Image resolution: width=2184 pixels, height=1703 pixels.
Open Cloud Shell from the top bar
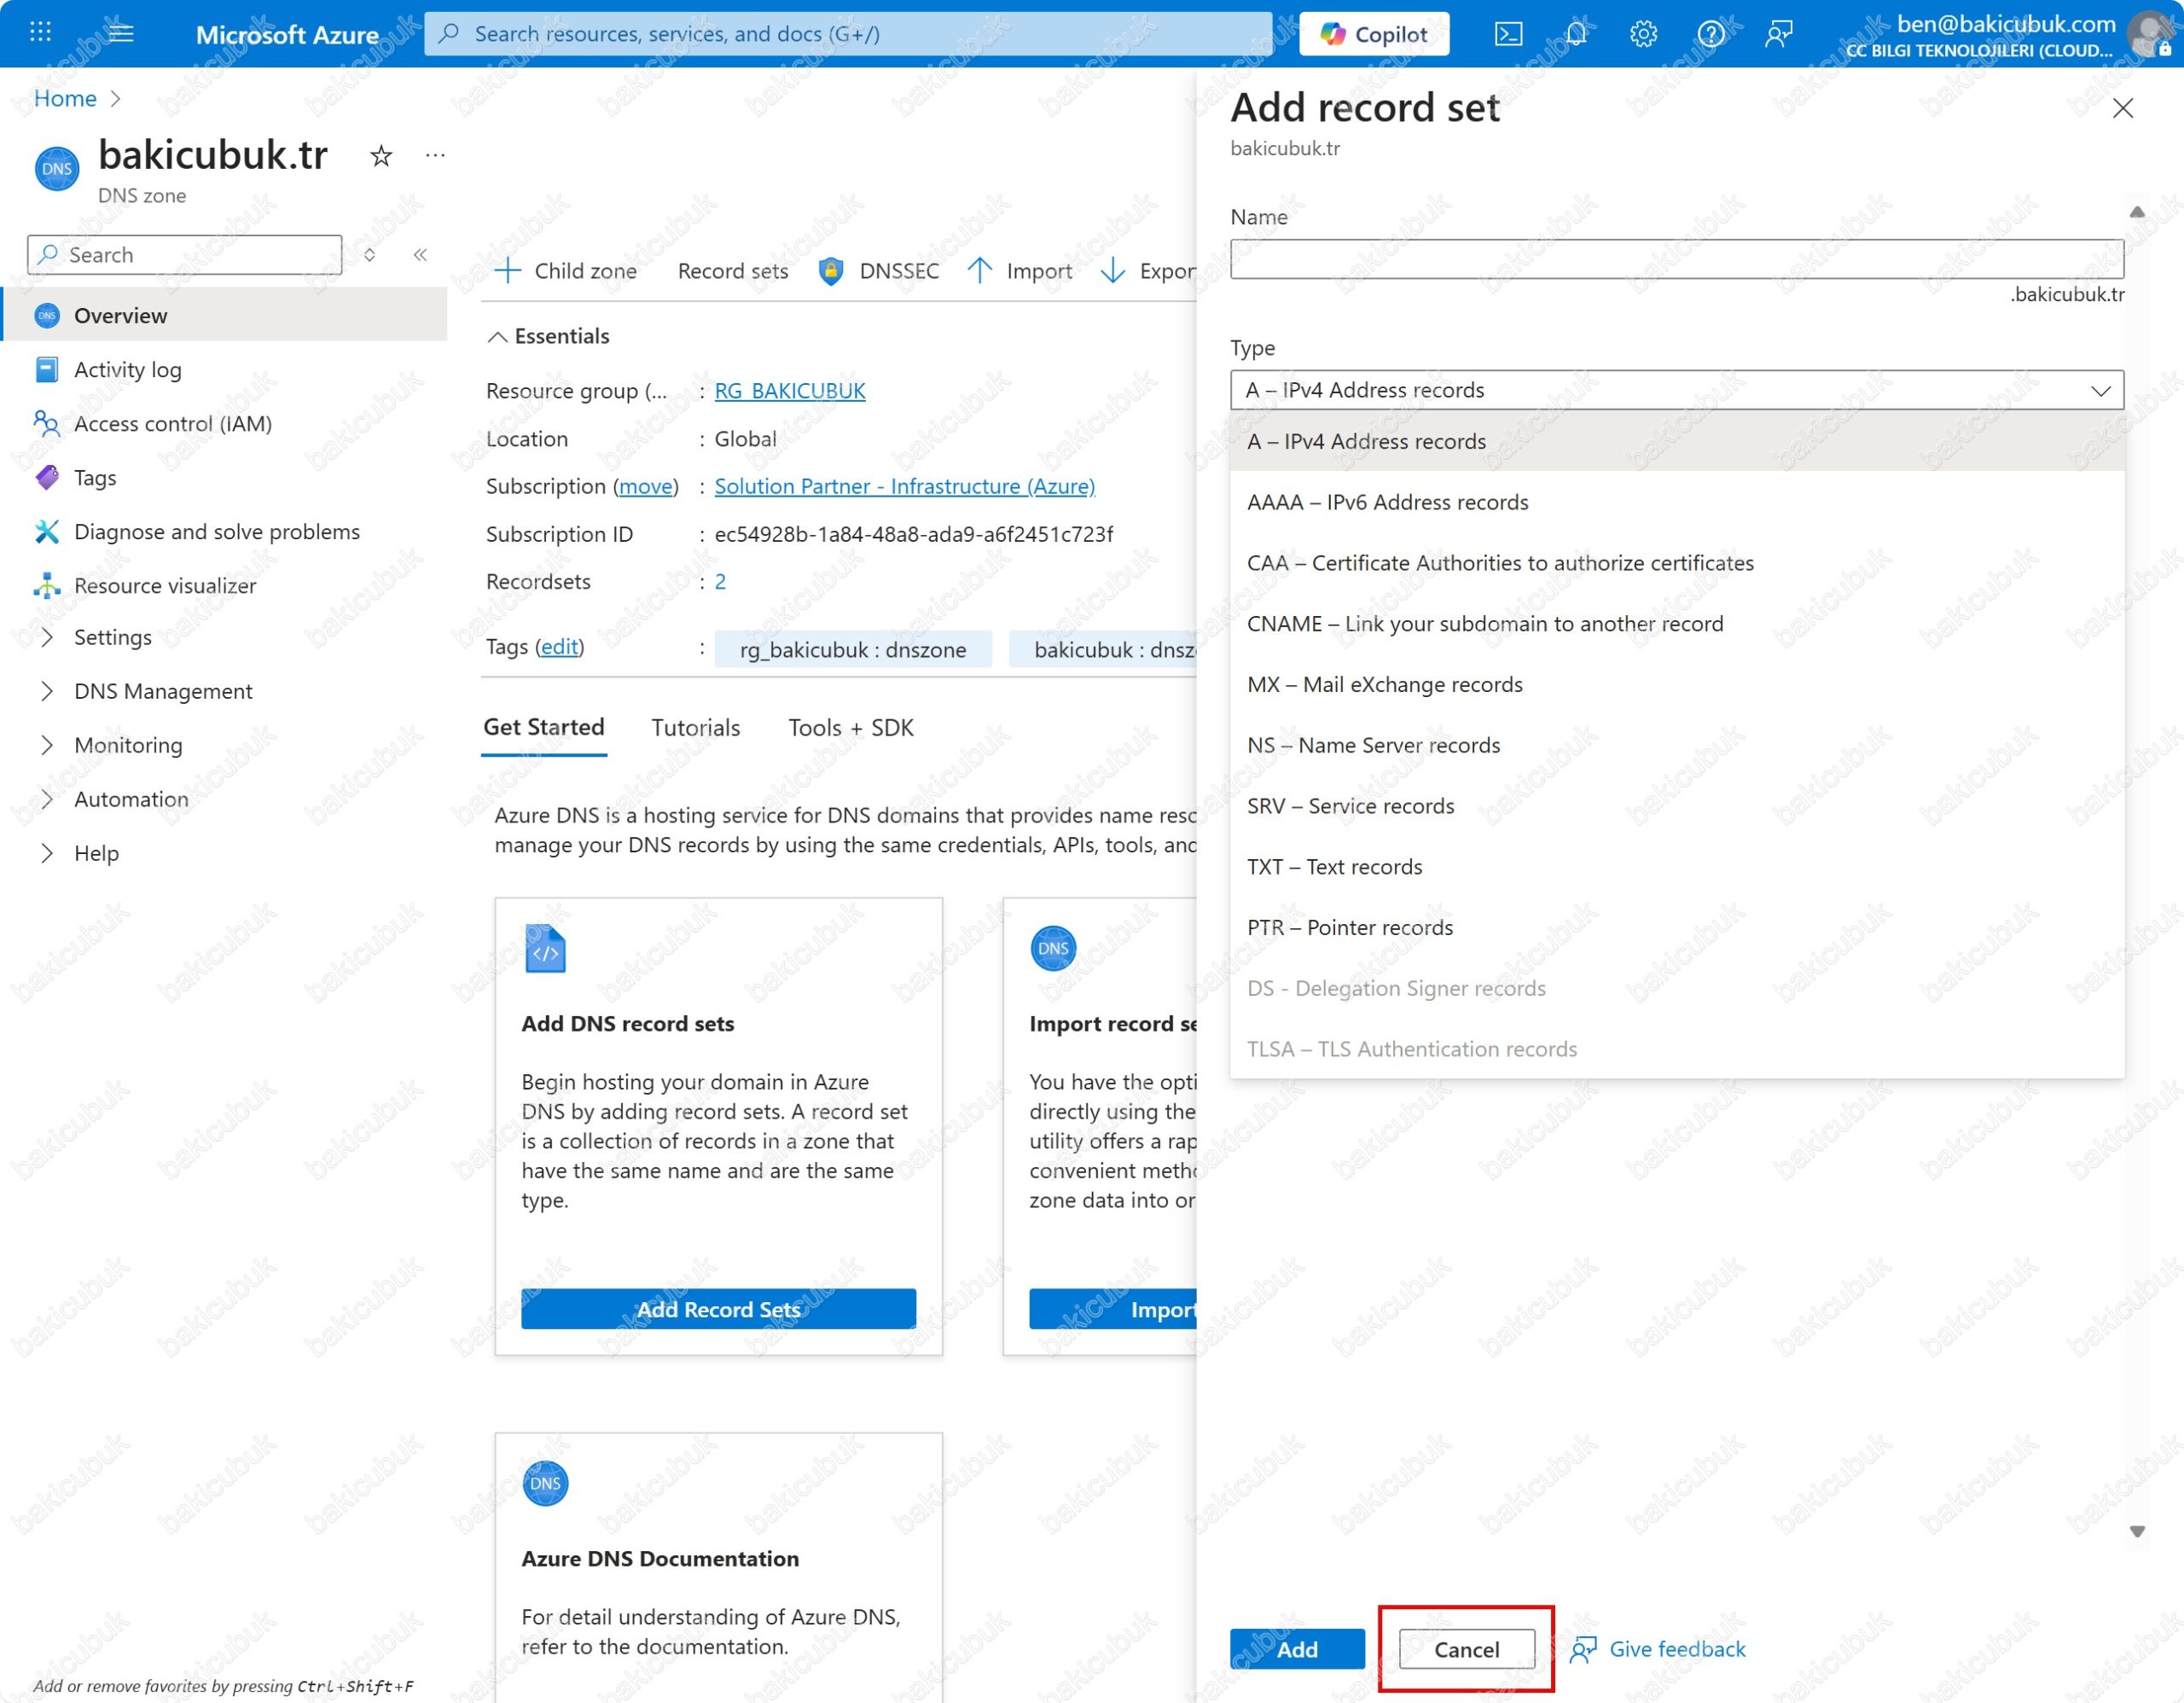pos(1508,34)
